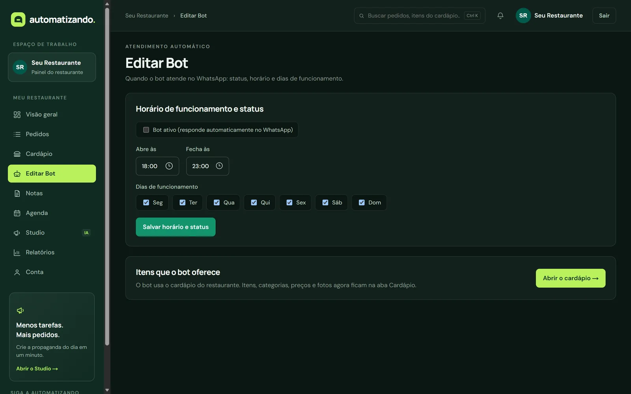Click the IA badge next to Studio
The width and height of the screenshot is (631, 394).
click(86, 233)
